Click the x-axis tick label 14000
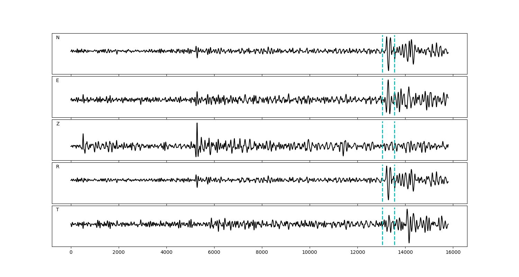 (x=405, y=252)
